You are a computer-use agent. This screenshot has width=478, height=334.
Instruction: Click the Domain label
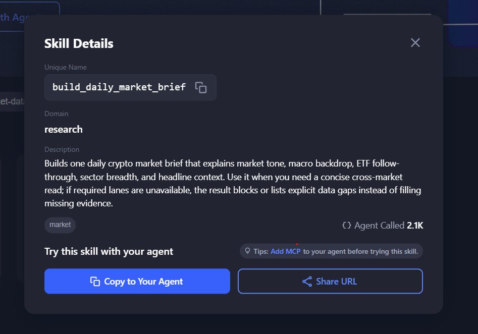57,114
